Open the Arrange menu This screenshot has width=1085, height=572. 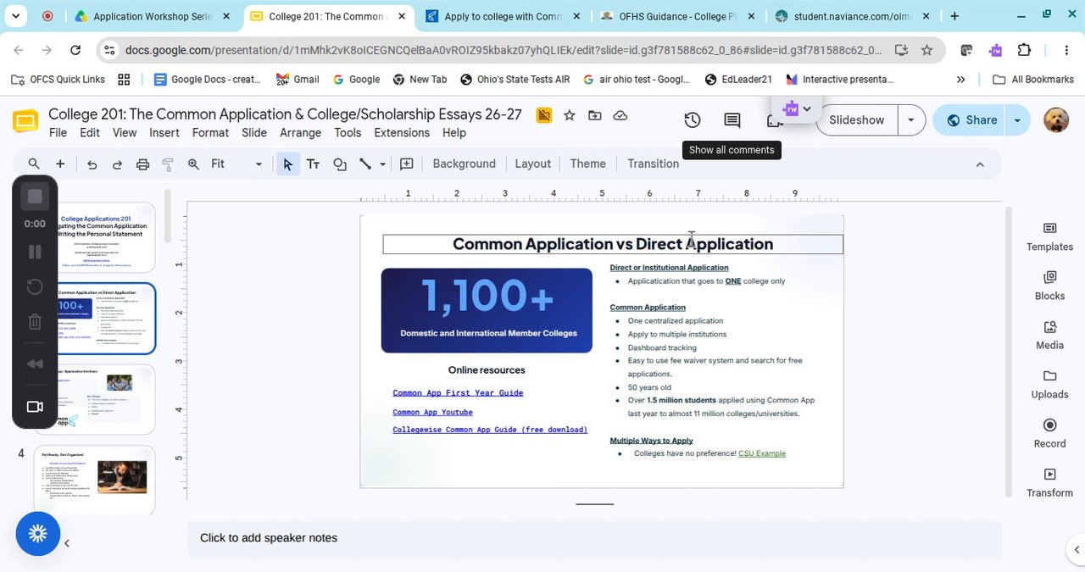pos(300,132)
